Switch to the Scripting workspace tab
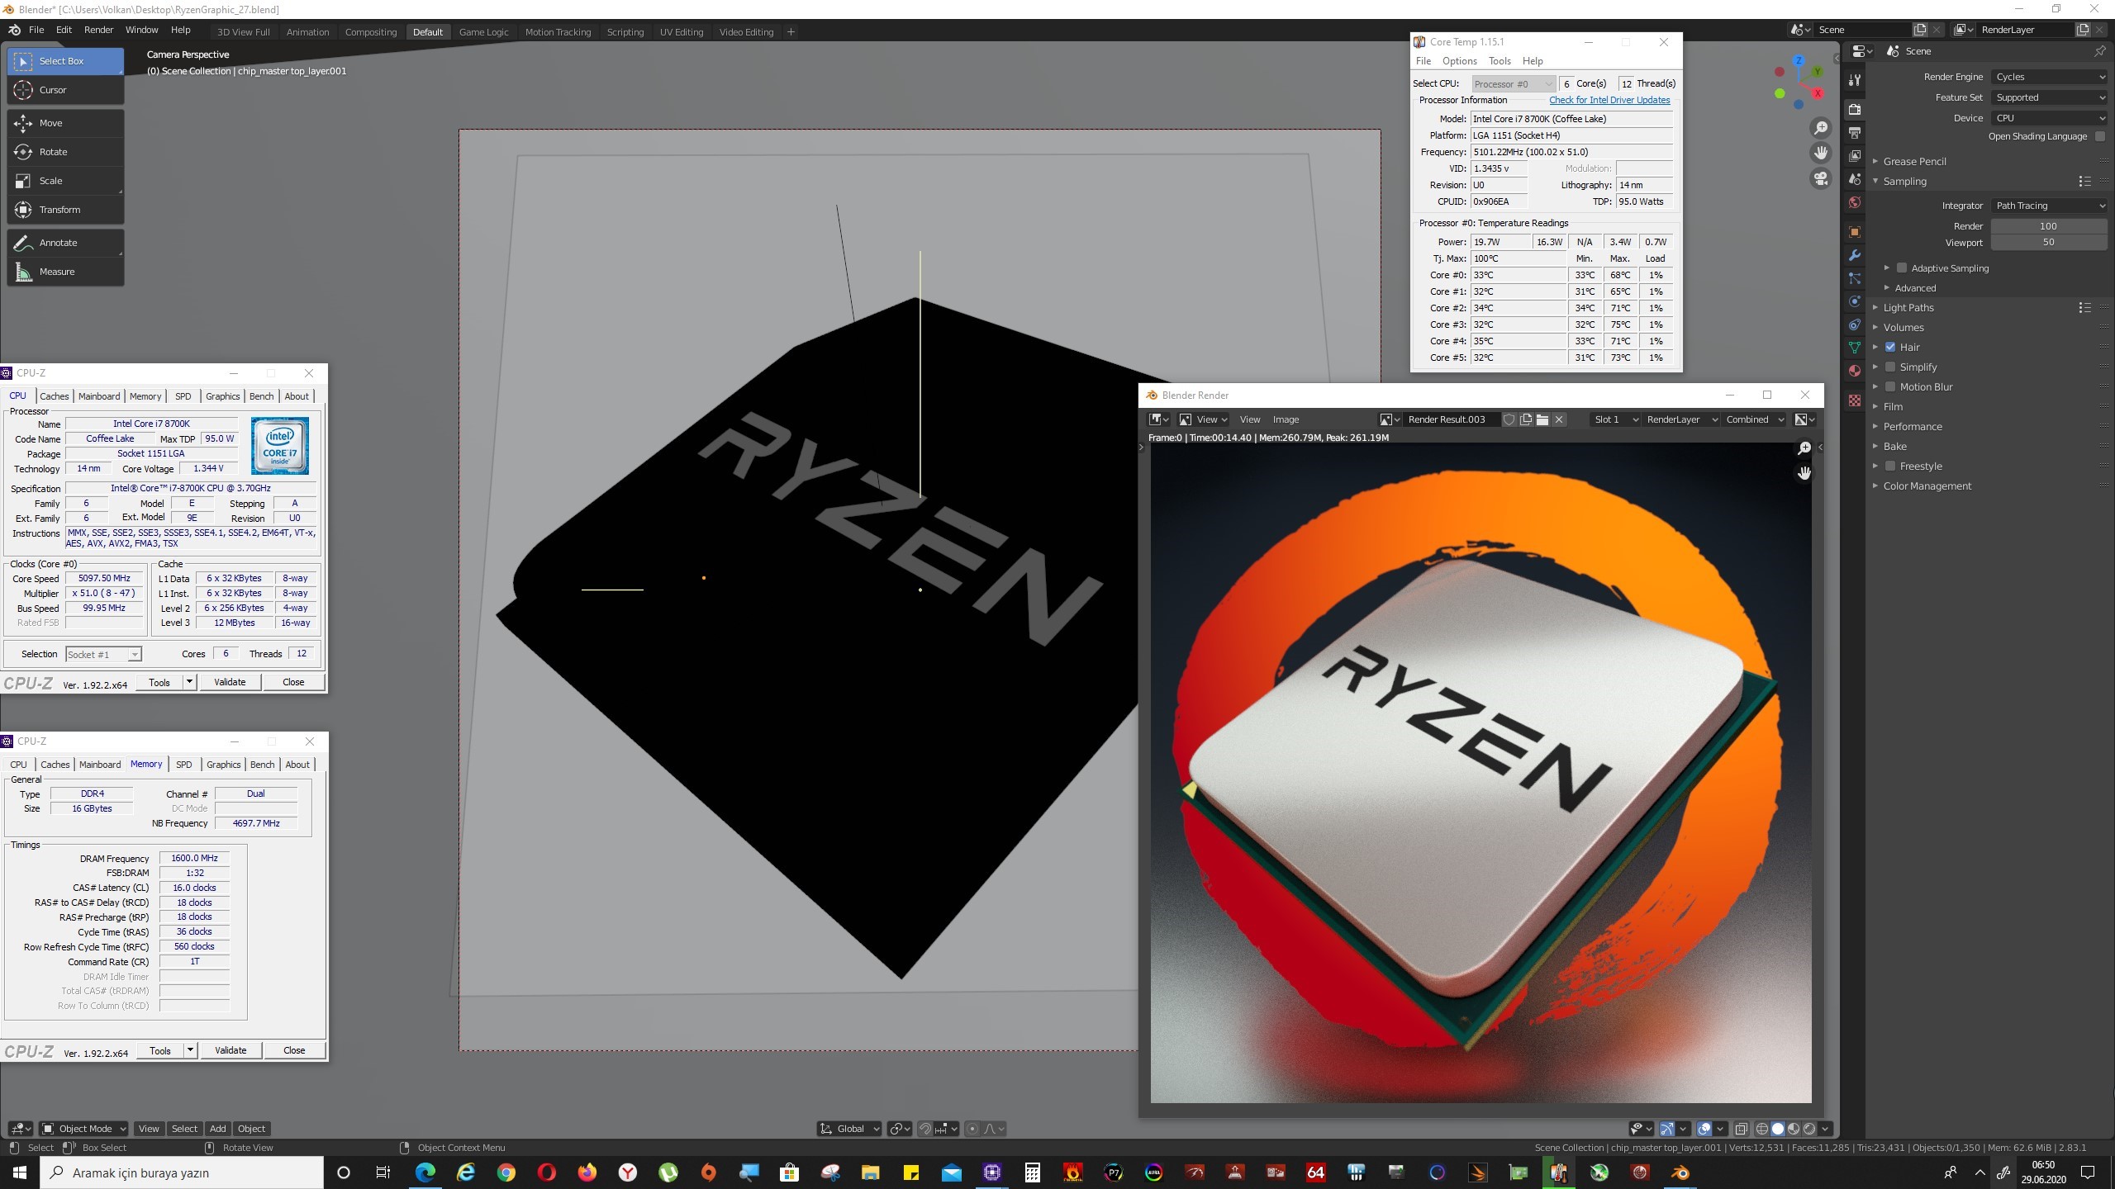The image size is (2115, 1189). click(625, 32)
